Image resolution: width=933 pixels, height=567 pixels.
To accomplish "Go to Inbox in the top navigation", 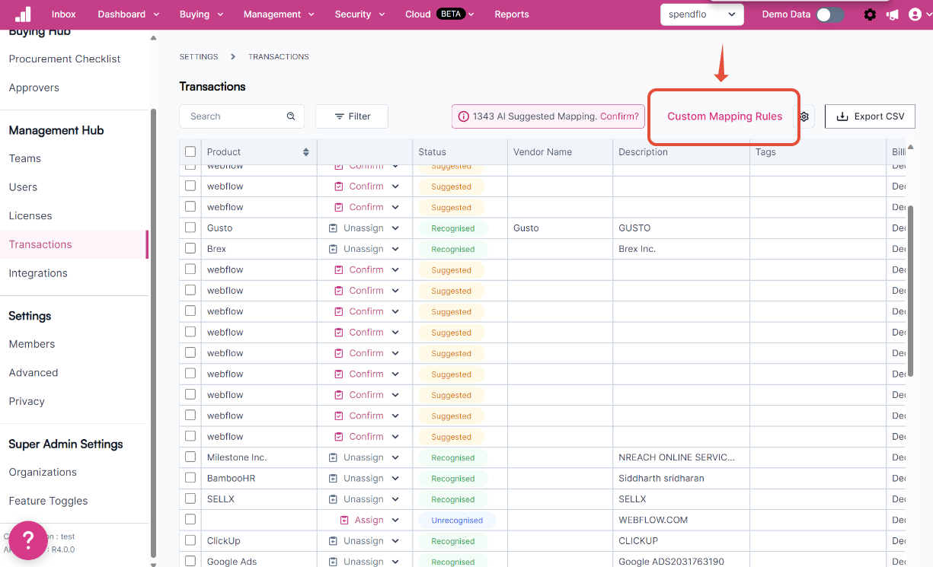I will click(x=64, y=14).
